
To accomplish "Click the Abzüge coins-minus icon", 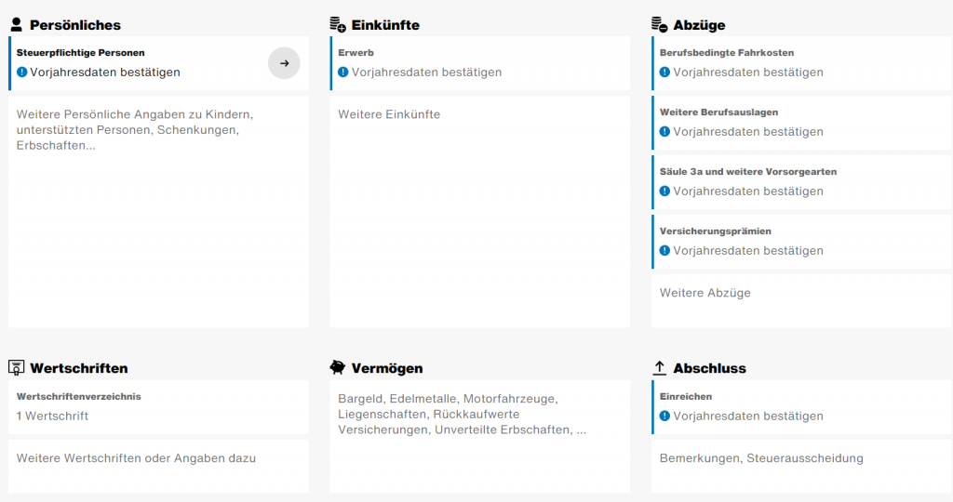I will [659, 24].
